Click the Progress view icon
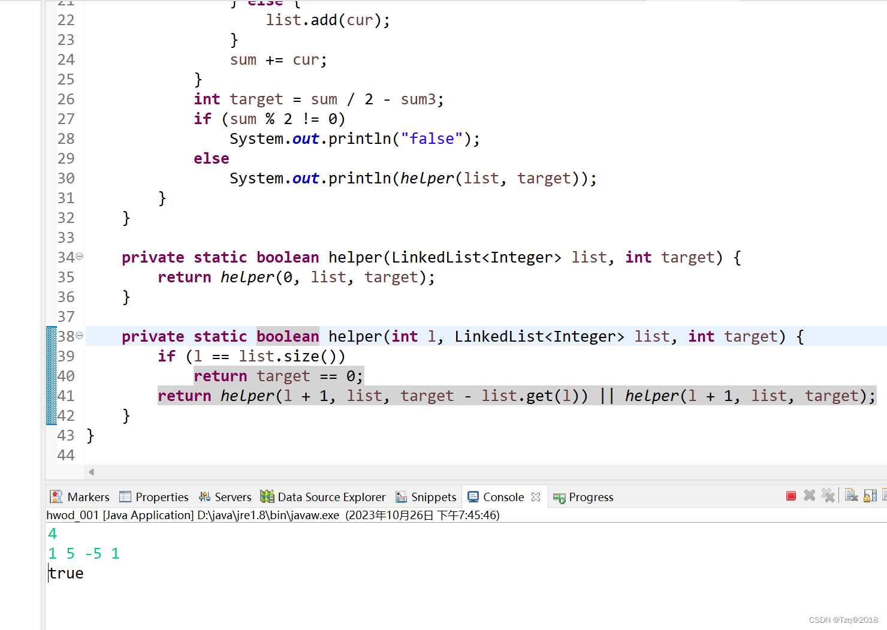Screen dimensions: 887x630 coord(559,498)
